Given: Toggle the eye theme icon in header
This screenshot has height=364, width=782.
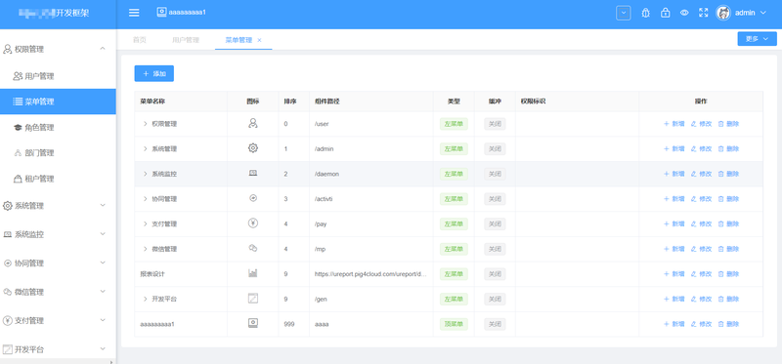Looking at the screenshot, I should (684, 13).
